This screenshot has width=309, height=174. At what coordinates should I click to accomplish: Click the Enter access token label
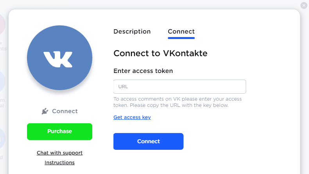[x=143, y=71]
